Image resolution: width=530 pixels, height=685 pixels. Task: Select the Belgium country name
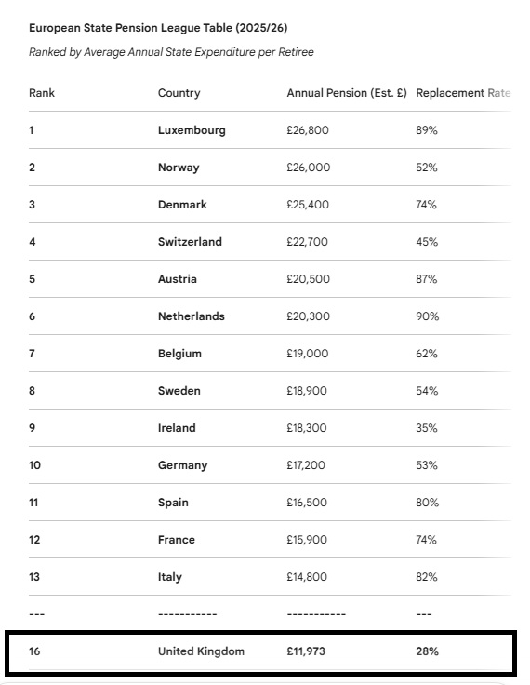point(179,354)
